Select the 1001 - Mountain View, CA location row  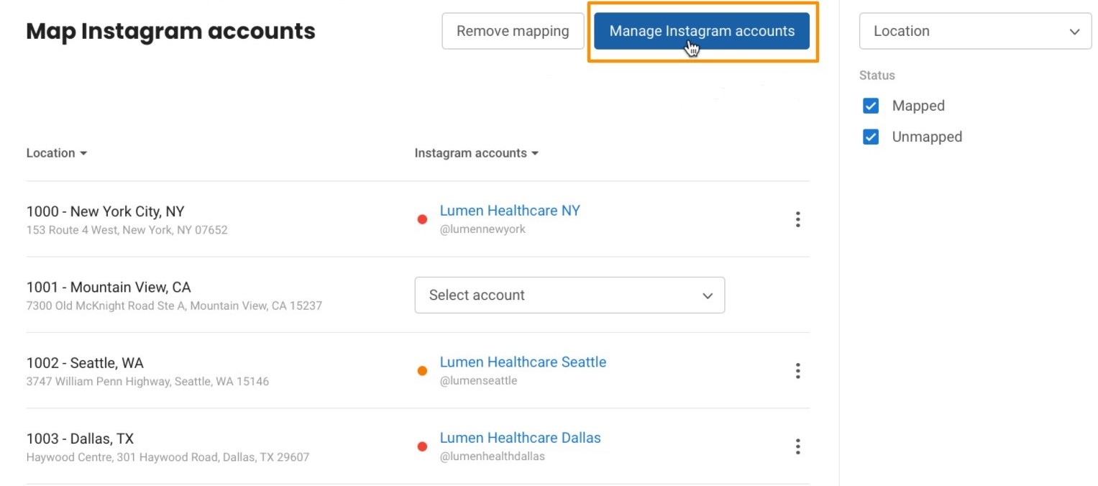tap(109, 288)
